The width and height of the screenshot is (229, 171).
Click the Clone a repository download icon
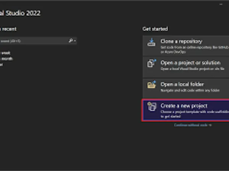[152, 42]
